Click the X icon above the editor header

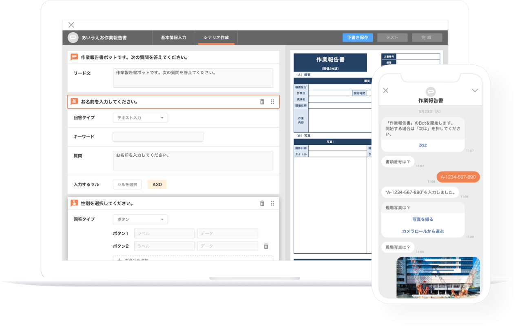71,25
